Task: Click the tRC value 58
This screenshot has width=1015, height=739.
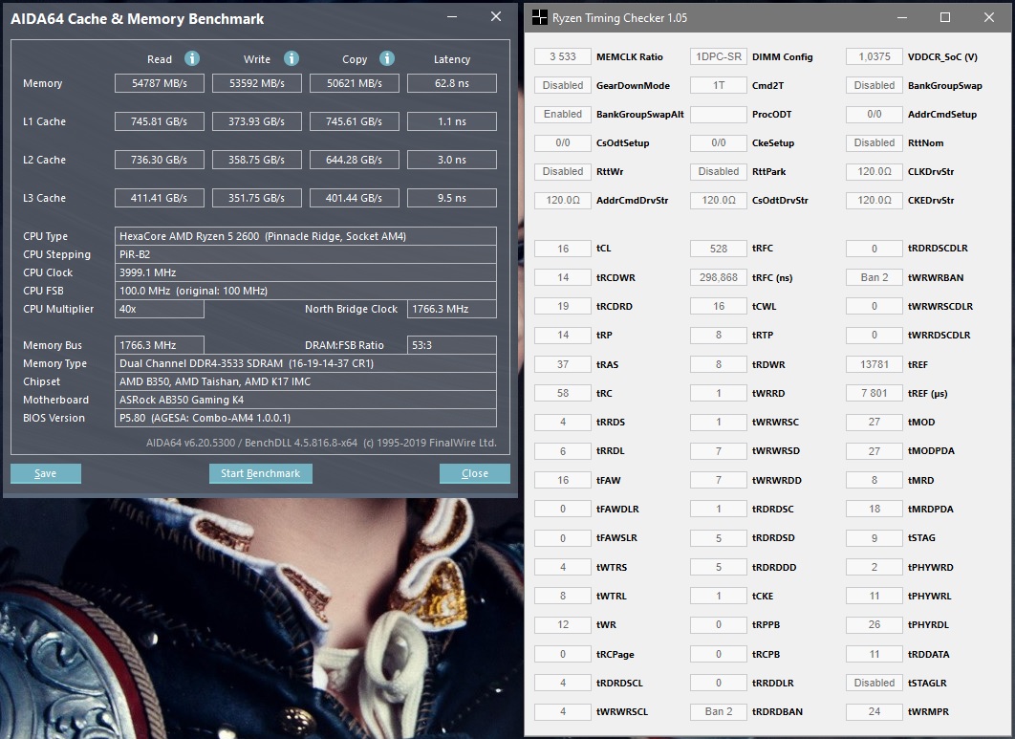Action: [563, 393]
